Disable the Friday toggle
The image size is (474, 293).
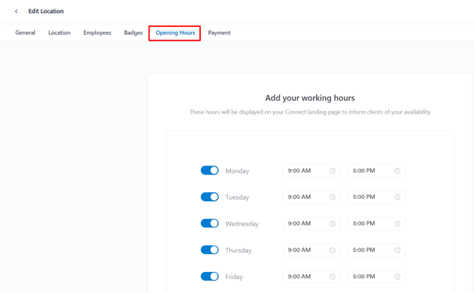pyautogui.click(x=210, y=277)
